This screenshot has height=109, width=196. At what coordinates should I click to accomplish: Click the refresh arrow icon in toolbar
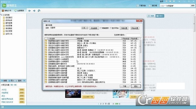tap(39, 11)
